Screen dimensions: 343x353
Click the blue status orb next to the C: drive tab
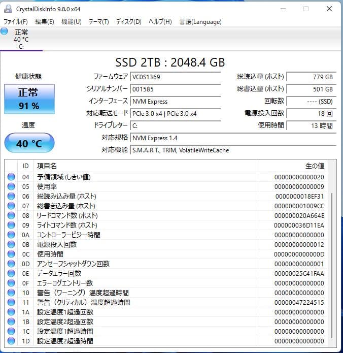(4, 31)
